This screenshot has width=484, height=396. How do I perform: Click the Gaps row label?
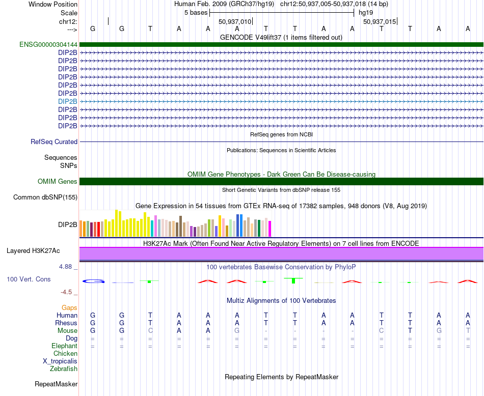tap(69, 307)
